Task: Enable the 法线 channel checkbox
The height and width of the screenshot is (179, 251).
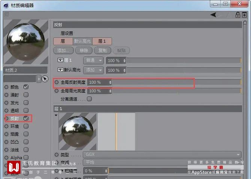Action: click(x=26, y=149)
